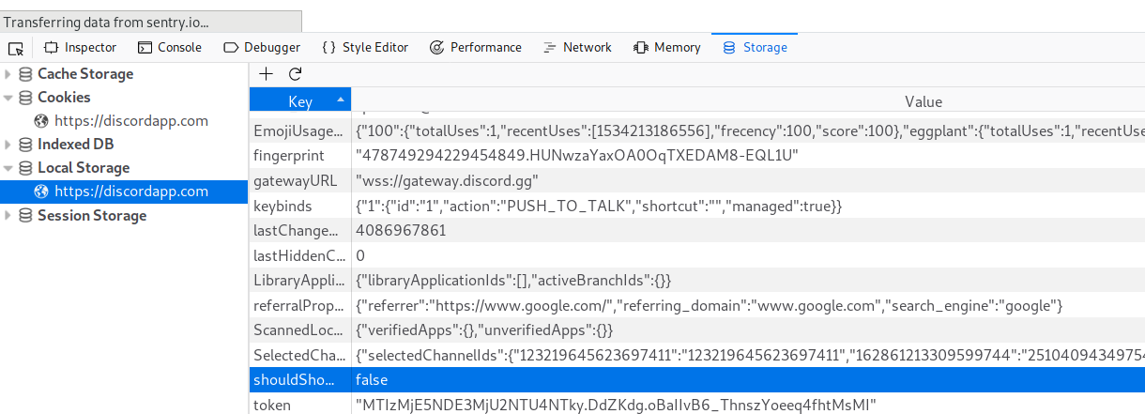Image resolution: width=1145 pixels, height=414 pixels.
Task: Click the referrer google.com value
Action: tap(709, 305)
